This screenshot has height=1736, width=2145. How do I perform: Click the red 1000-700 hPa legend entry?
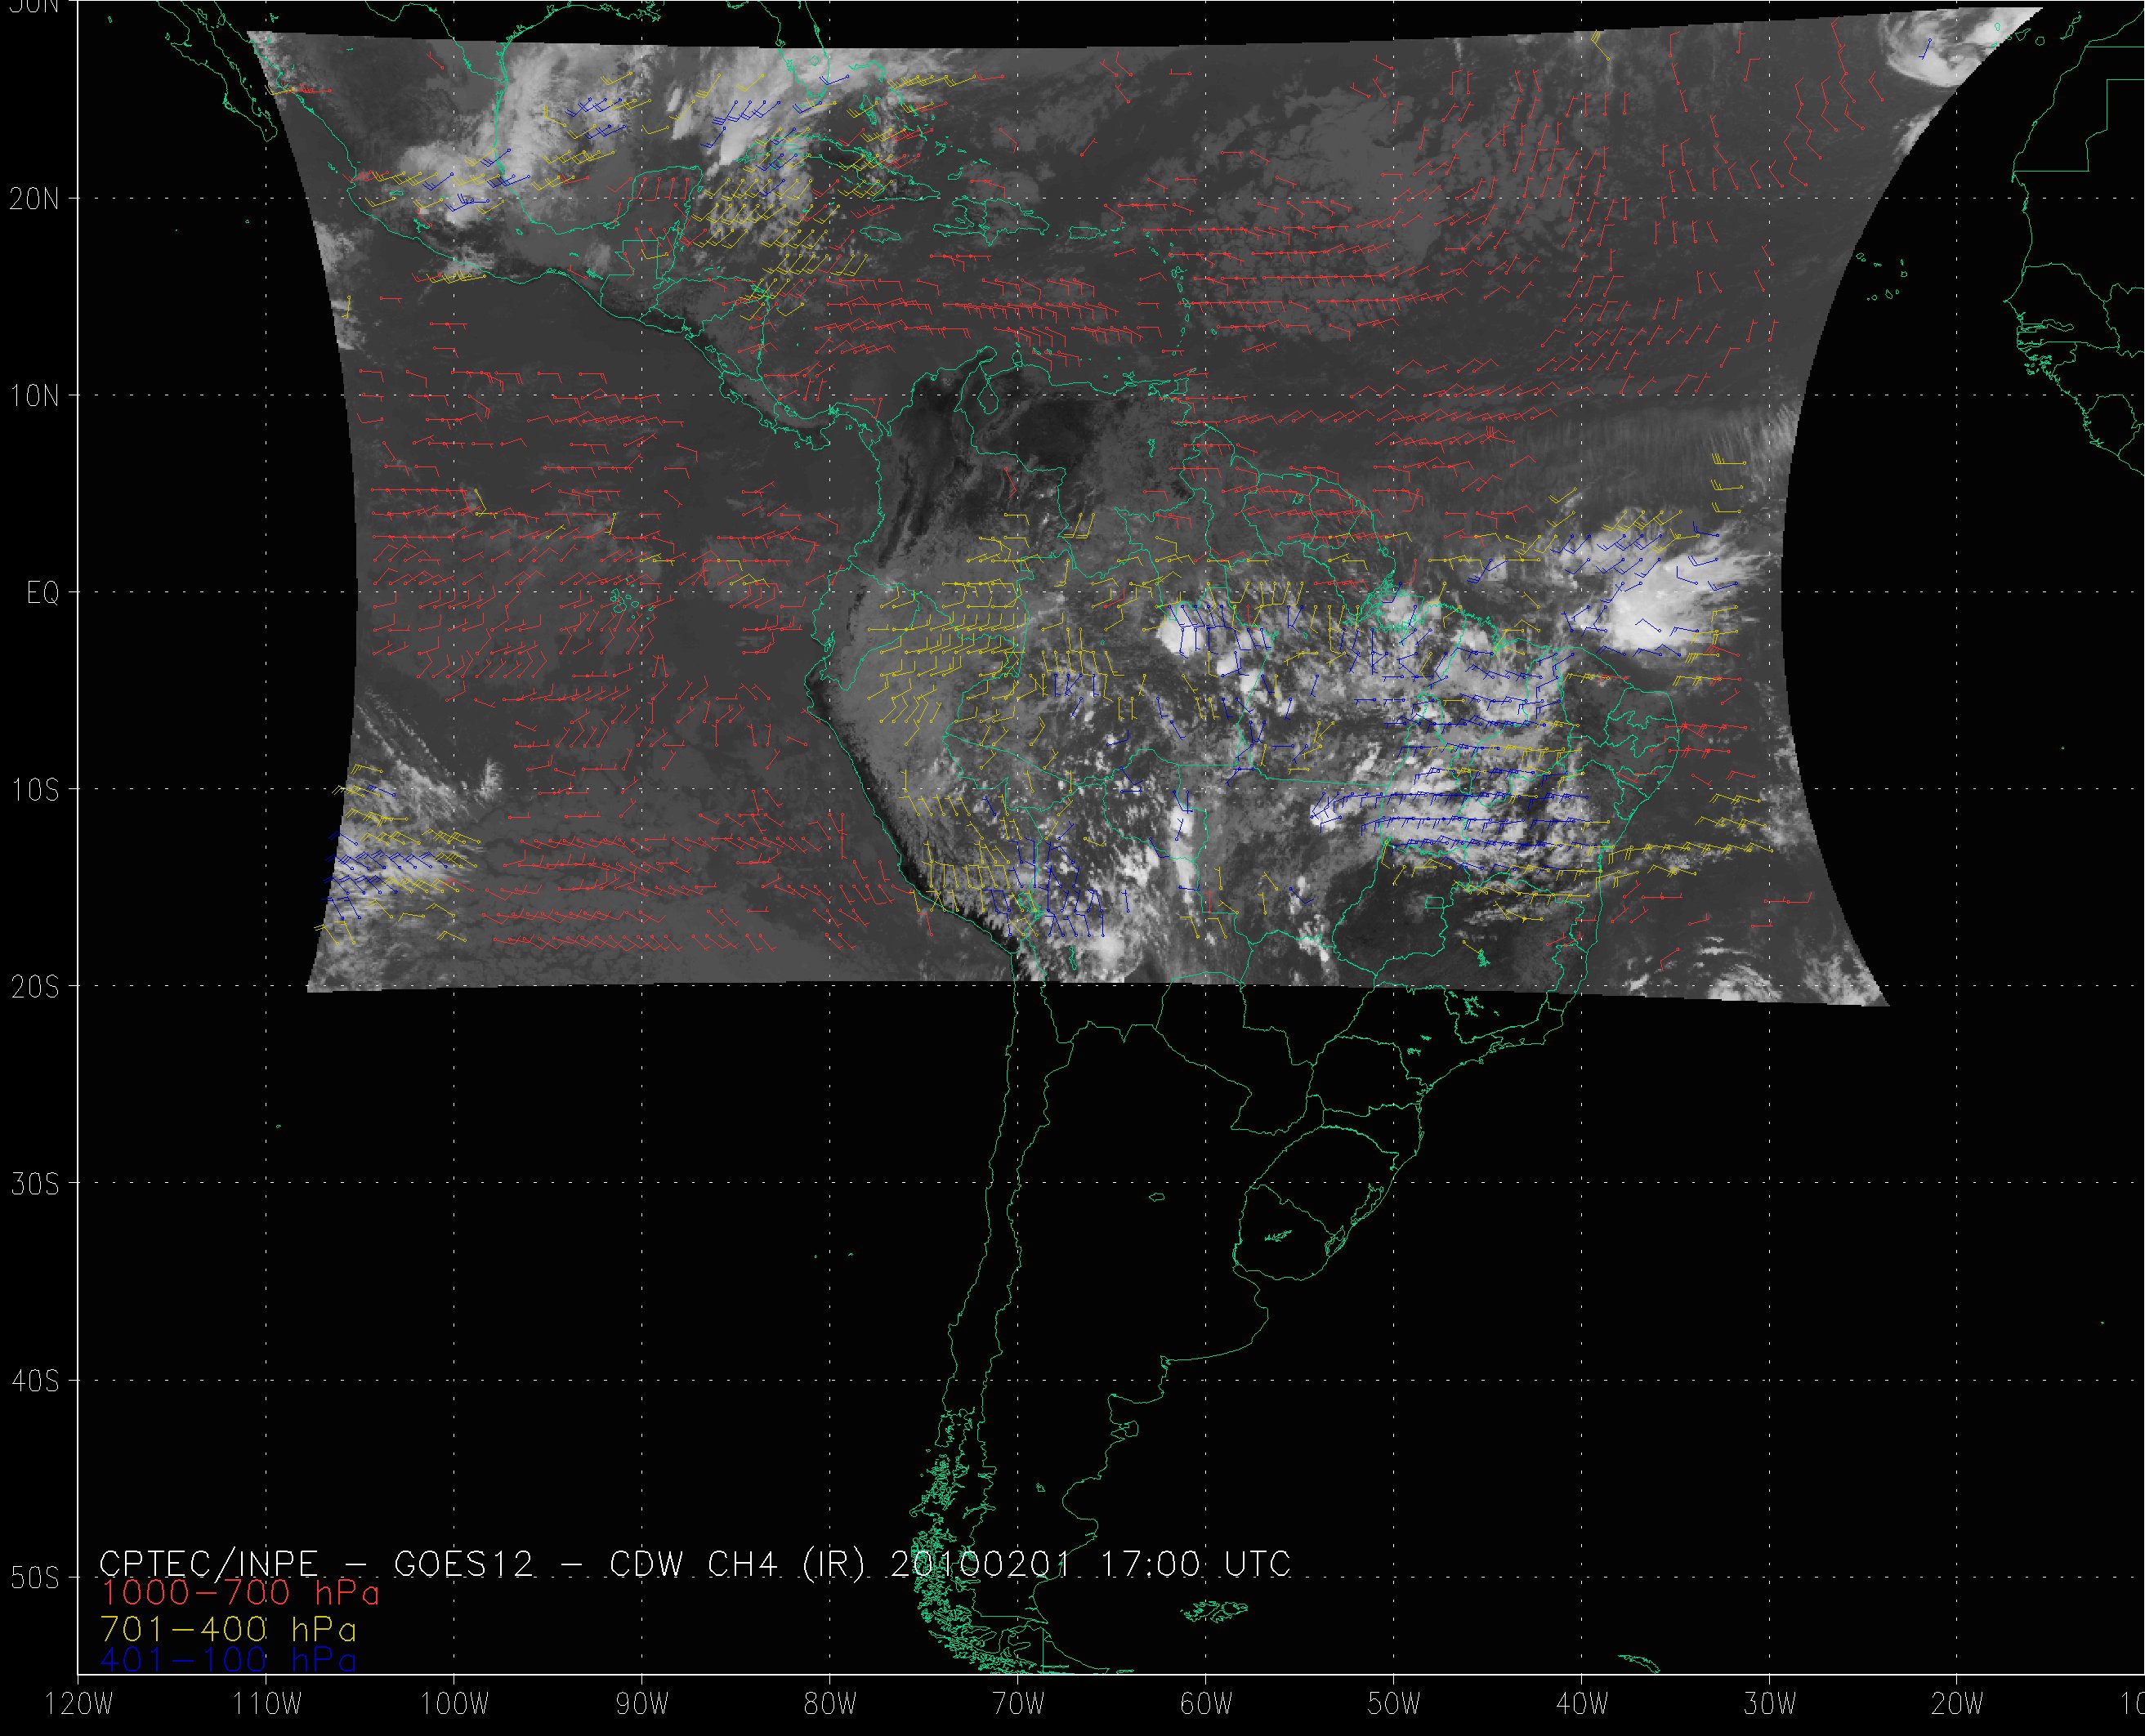coord(240,1592)
